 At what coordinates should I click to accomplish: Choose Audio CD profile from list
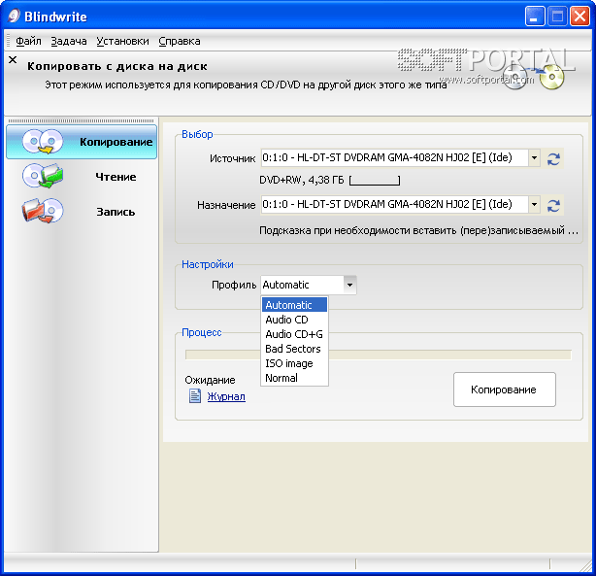point(286,320)
